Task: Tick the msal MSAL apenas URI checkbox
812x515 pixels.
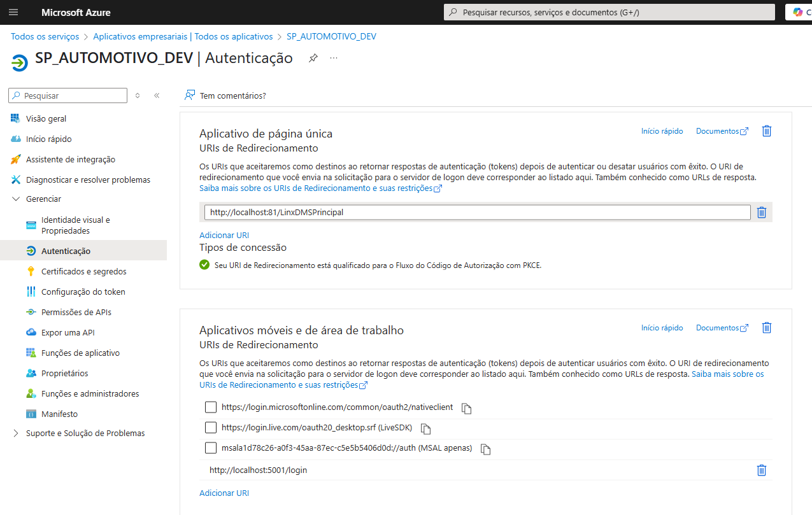Action: pos(211,448)
